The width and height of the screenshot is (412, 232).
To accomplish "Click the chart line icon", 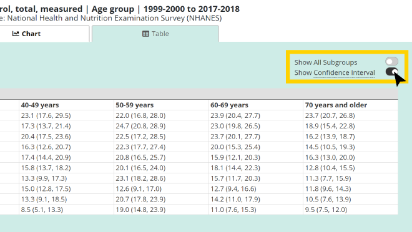I will click(x=16, y=34).
